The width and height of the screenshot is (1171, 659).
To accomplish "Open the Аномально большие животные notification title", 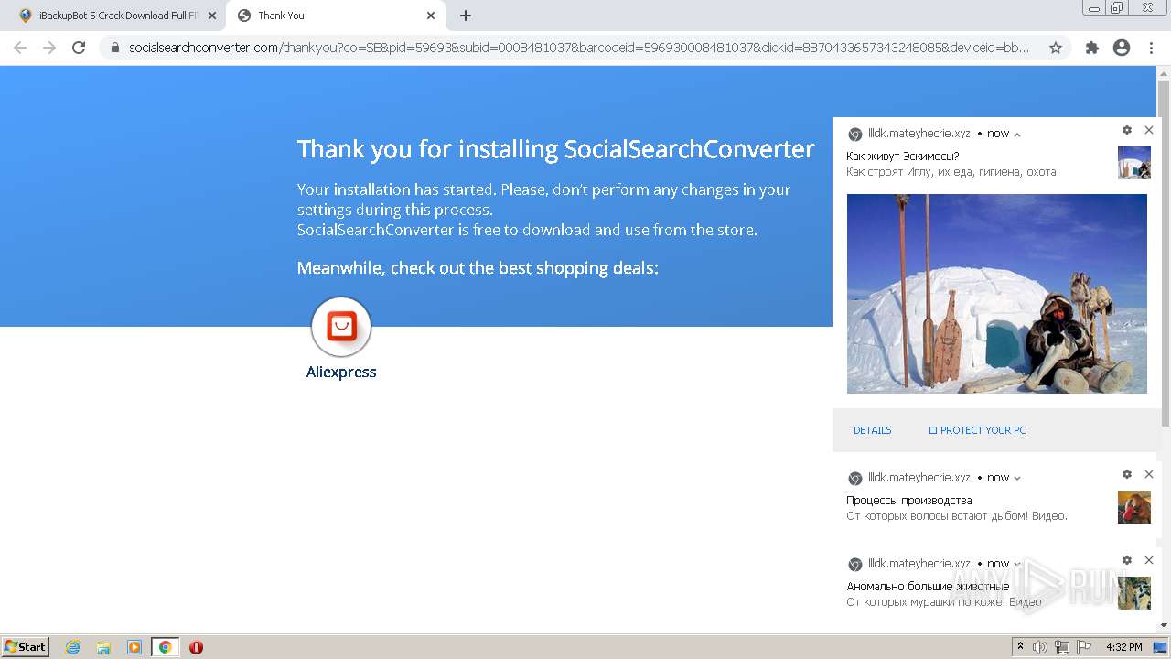I will tap(928, 587).
